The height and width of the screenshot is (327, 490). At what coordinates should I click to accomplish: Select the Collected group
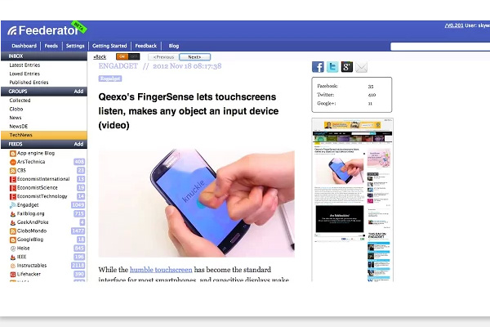point(20,101)
